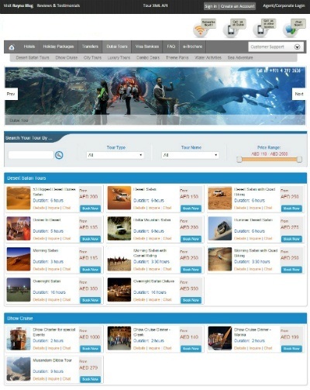Viewport: 310px width, 390px height.
Task: Click the Next banner button
Action: coord(299,94)
